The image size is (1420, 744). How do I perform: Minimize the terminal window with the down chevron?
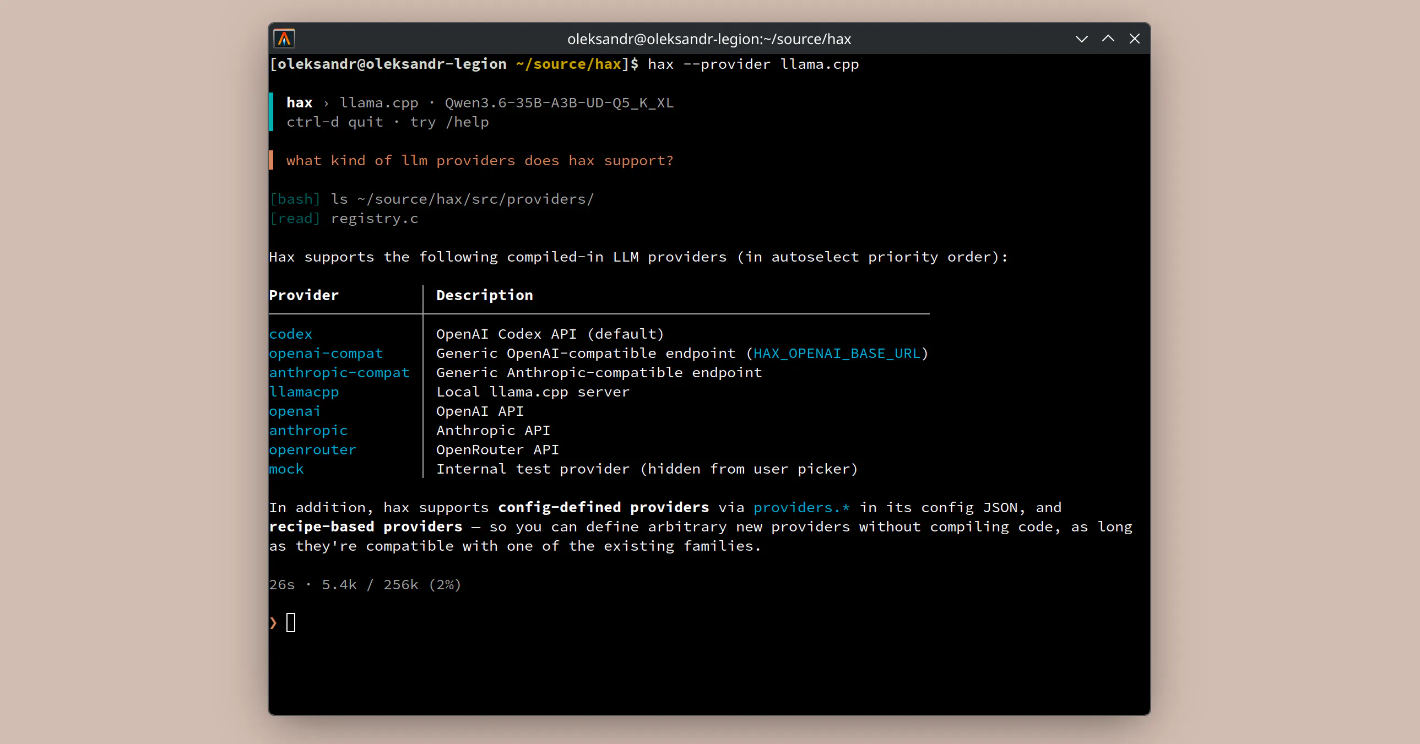[x=1082, y=39]
